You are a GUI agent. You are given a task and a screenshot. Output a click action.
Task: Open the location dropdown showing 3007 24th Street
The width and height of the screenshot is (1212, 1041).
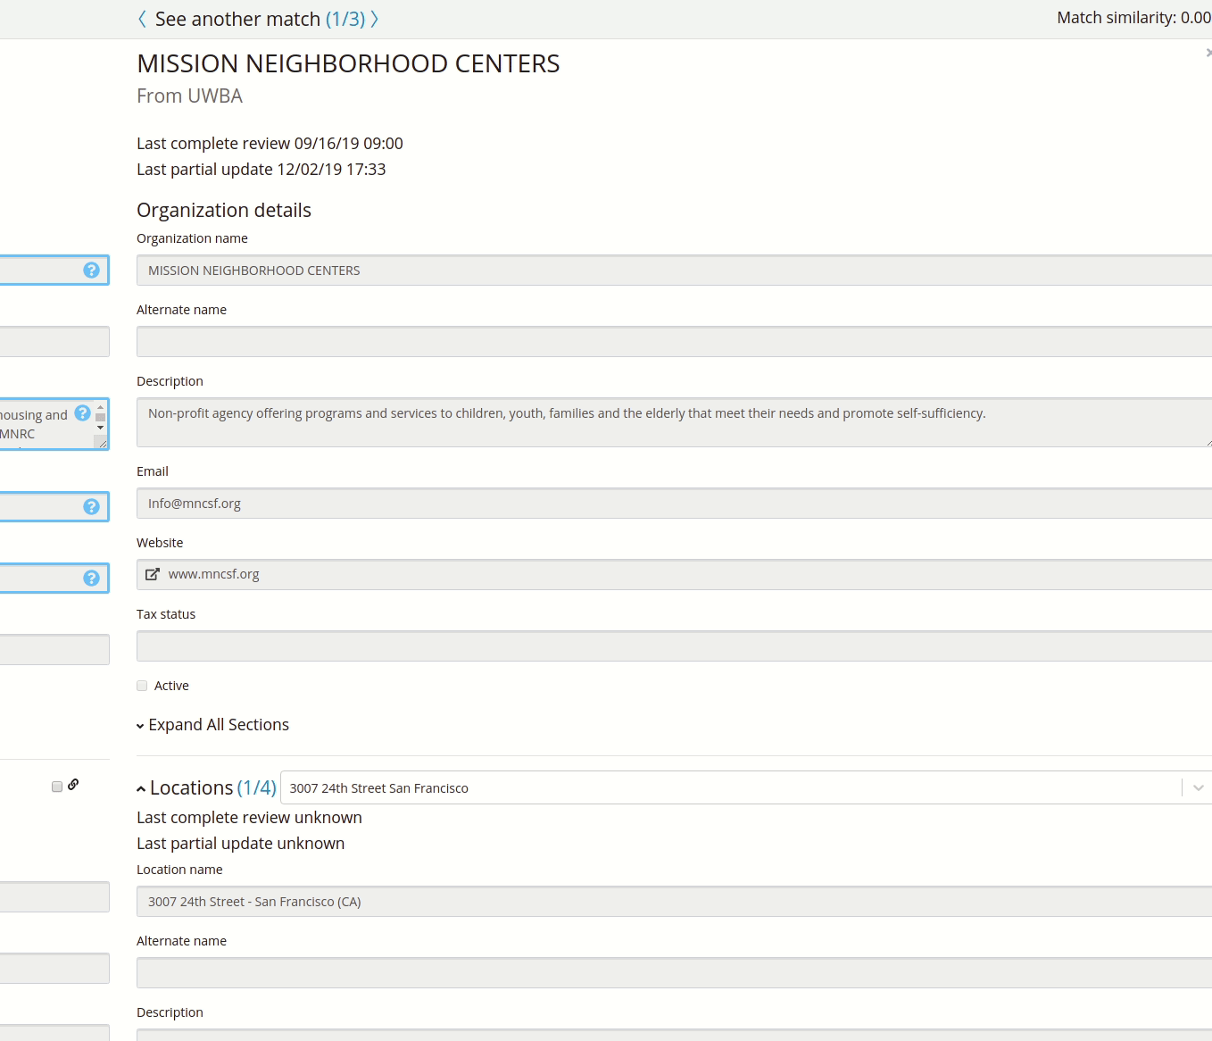(x=746, y=787)
